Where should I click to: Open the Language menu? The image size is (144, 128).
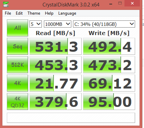67,13
